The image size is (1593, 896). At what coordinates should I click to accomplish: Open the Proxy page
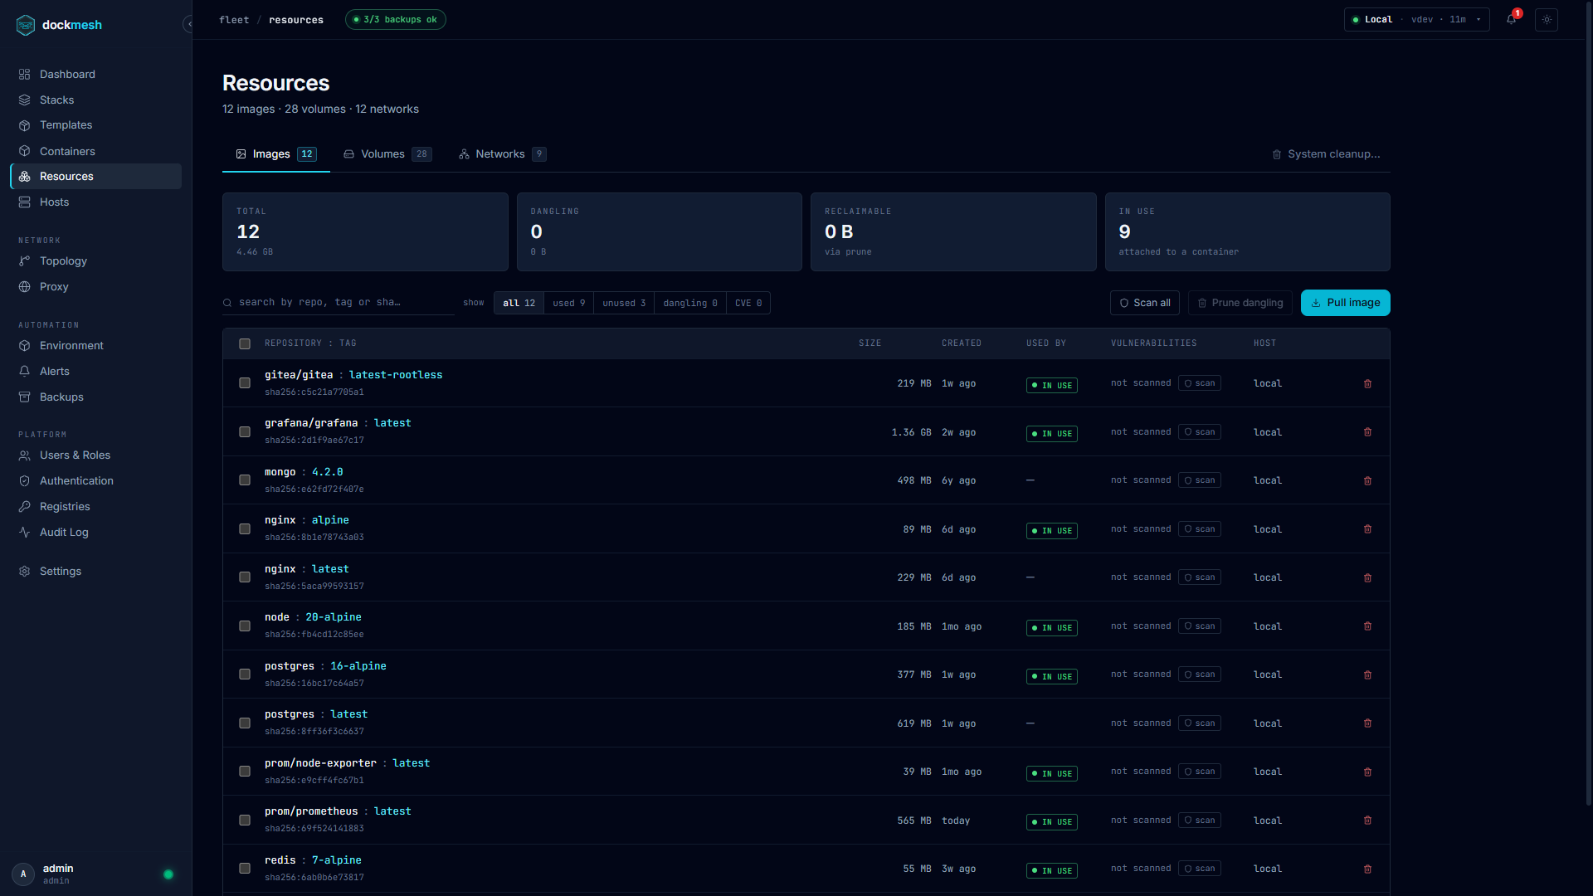95,286
